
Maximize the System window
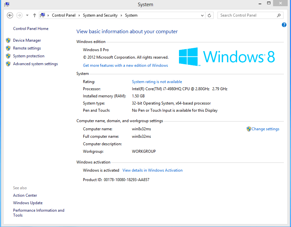click(269, 3)
